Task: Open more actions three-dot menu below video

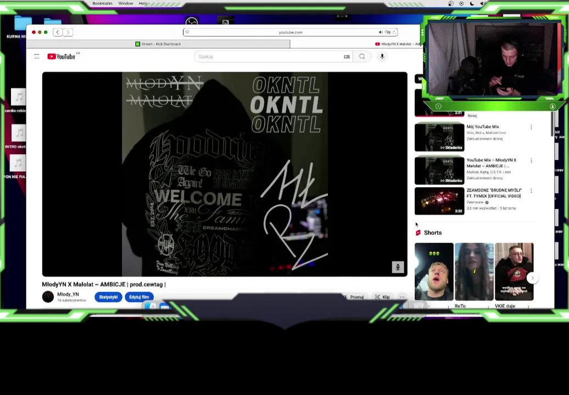Action: click(402, 297)
